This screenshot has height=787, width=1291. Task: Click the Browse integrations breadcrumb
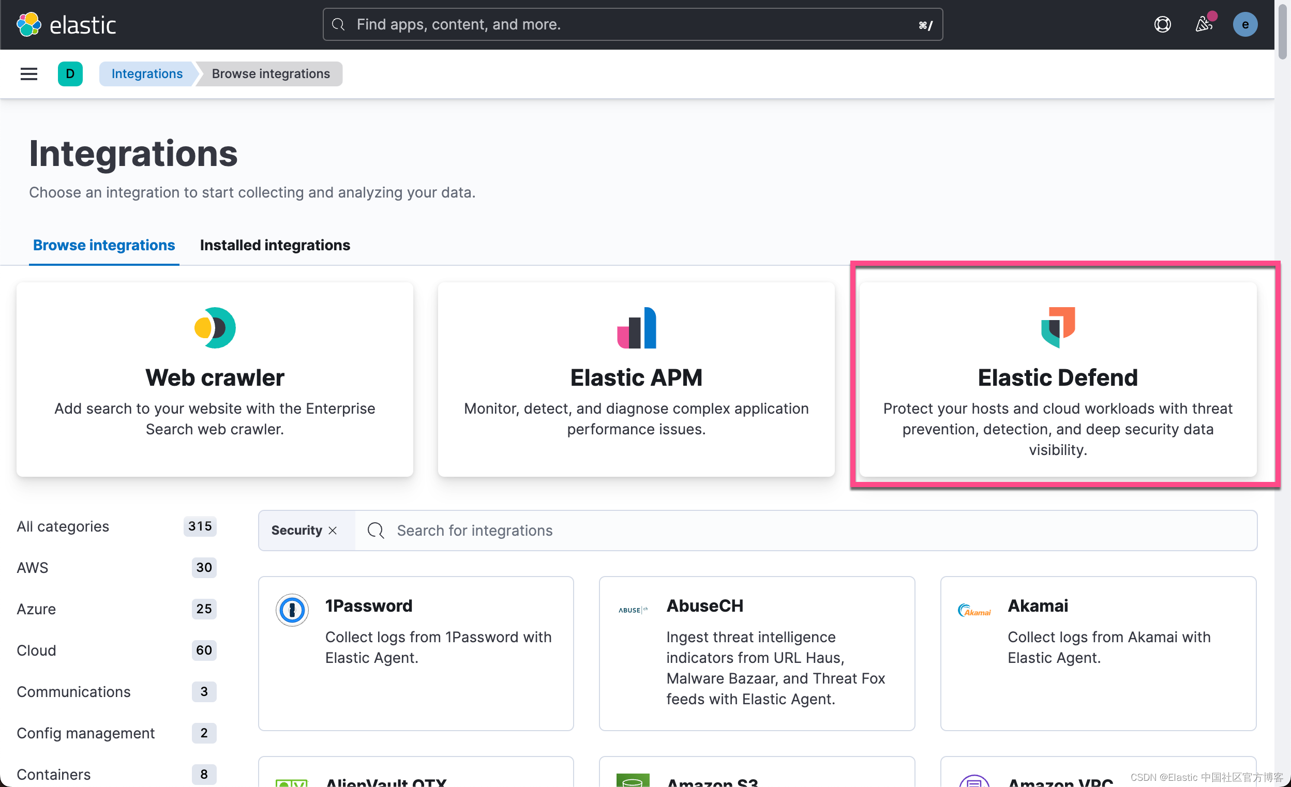click(271, 74)
